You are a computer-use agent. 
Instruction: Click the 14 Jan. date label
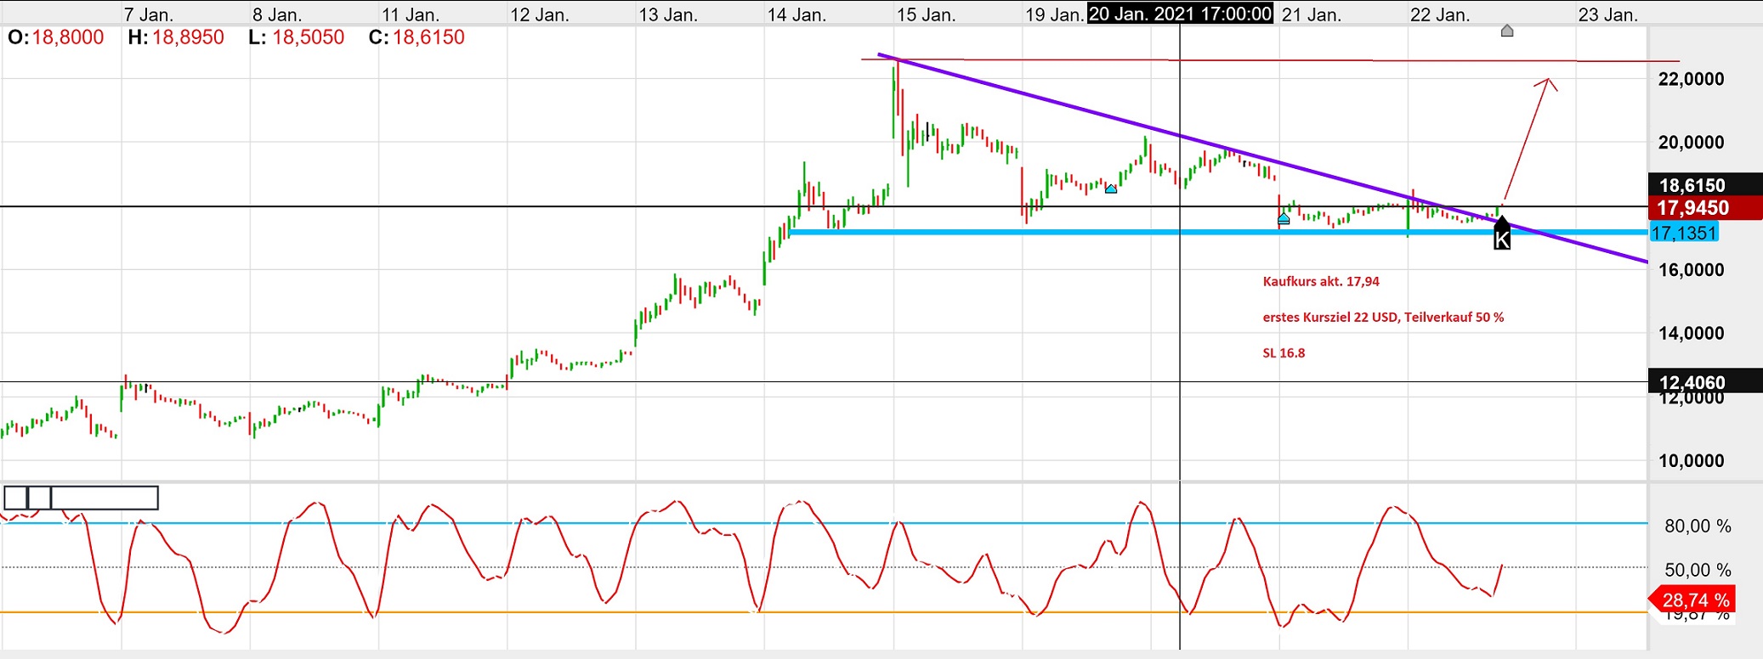796,14
